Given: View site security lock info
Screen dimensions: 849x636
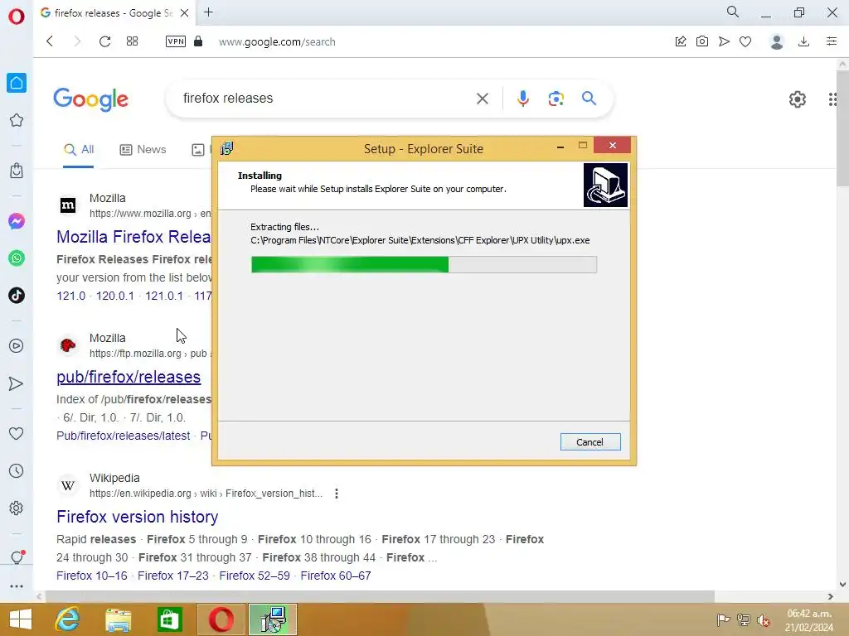Looking at the screenshot, I should (198, 41).
